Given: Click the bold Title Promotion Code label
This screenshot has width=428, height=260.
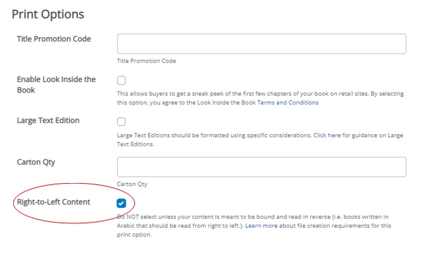Looking at the screenshot, I should pos(54,39).
